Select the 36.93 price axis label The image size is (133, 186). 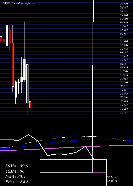(x=124, y=94)
